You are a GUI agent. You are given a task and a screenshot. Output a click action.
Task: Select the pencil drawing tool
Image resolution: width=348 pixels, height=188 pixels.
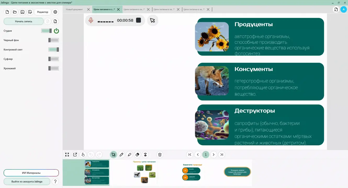click(121, 155)
